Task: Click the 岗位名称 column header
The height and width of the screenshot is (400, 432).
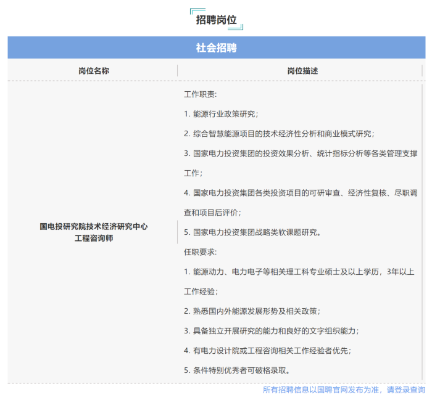Action: click(x=94, y=71)
